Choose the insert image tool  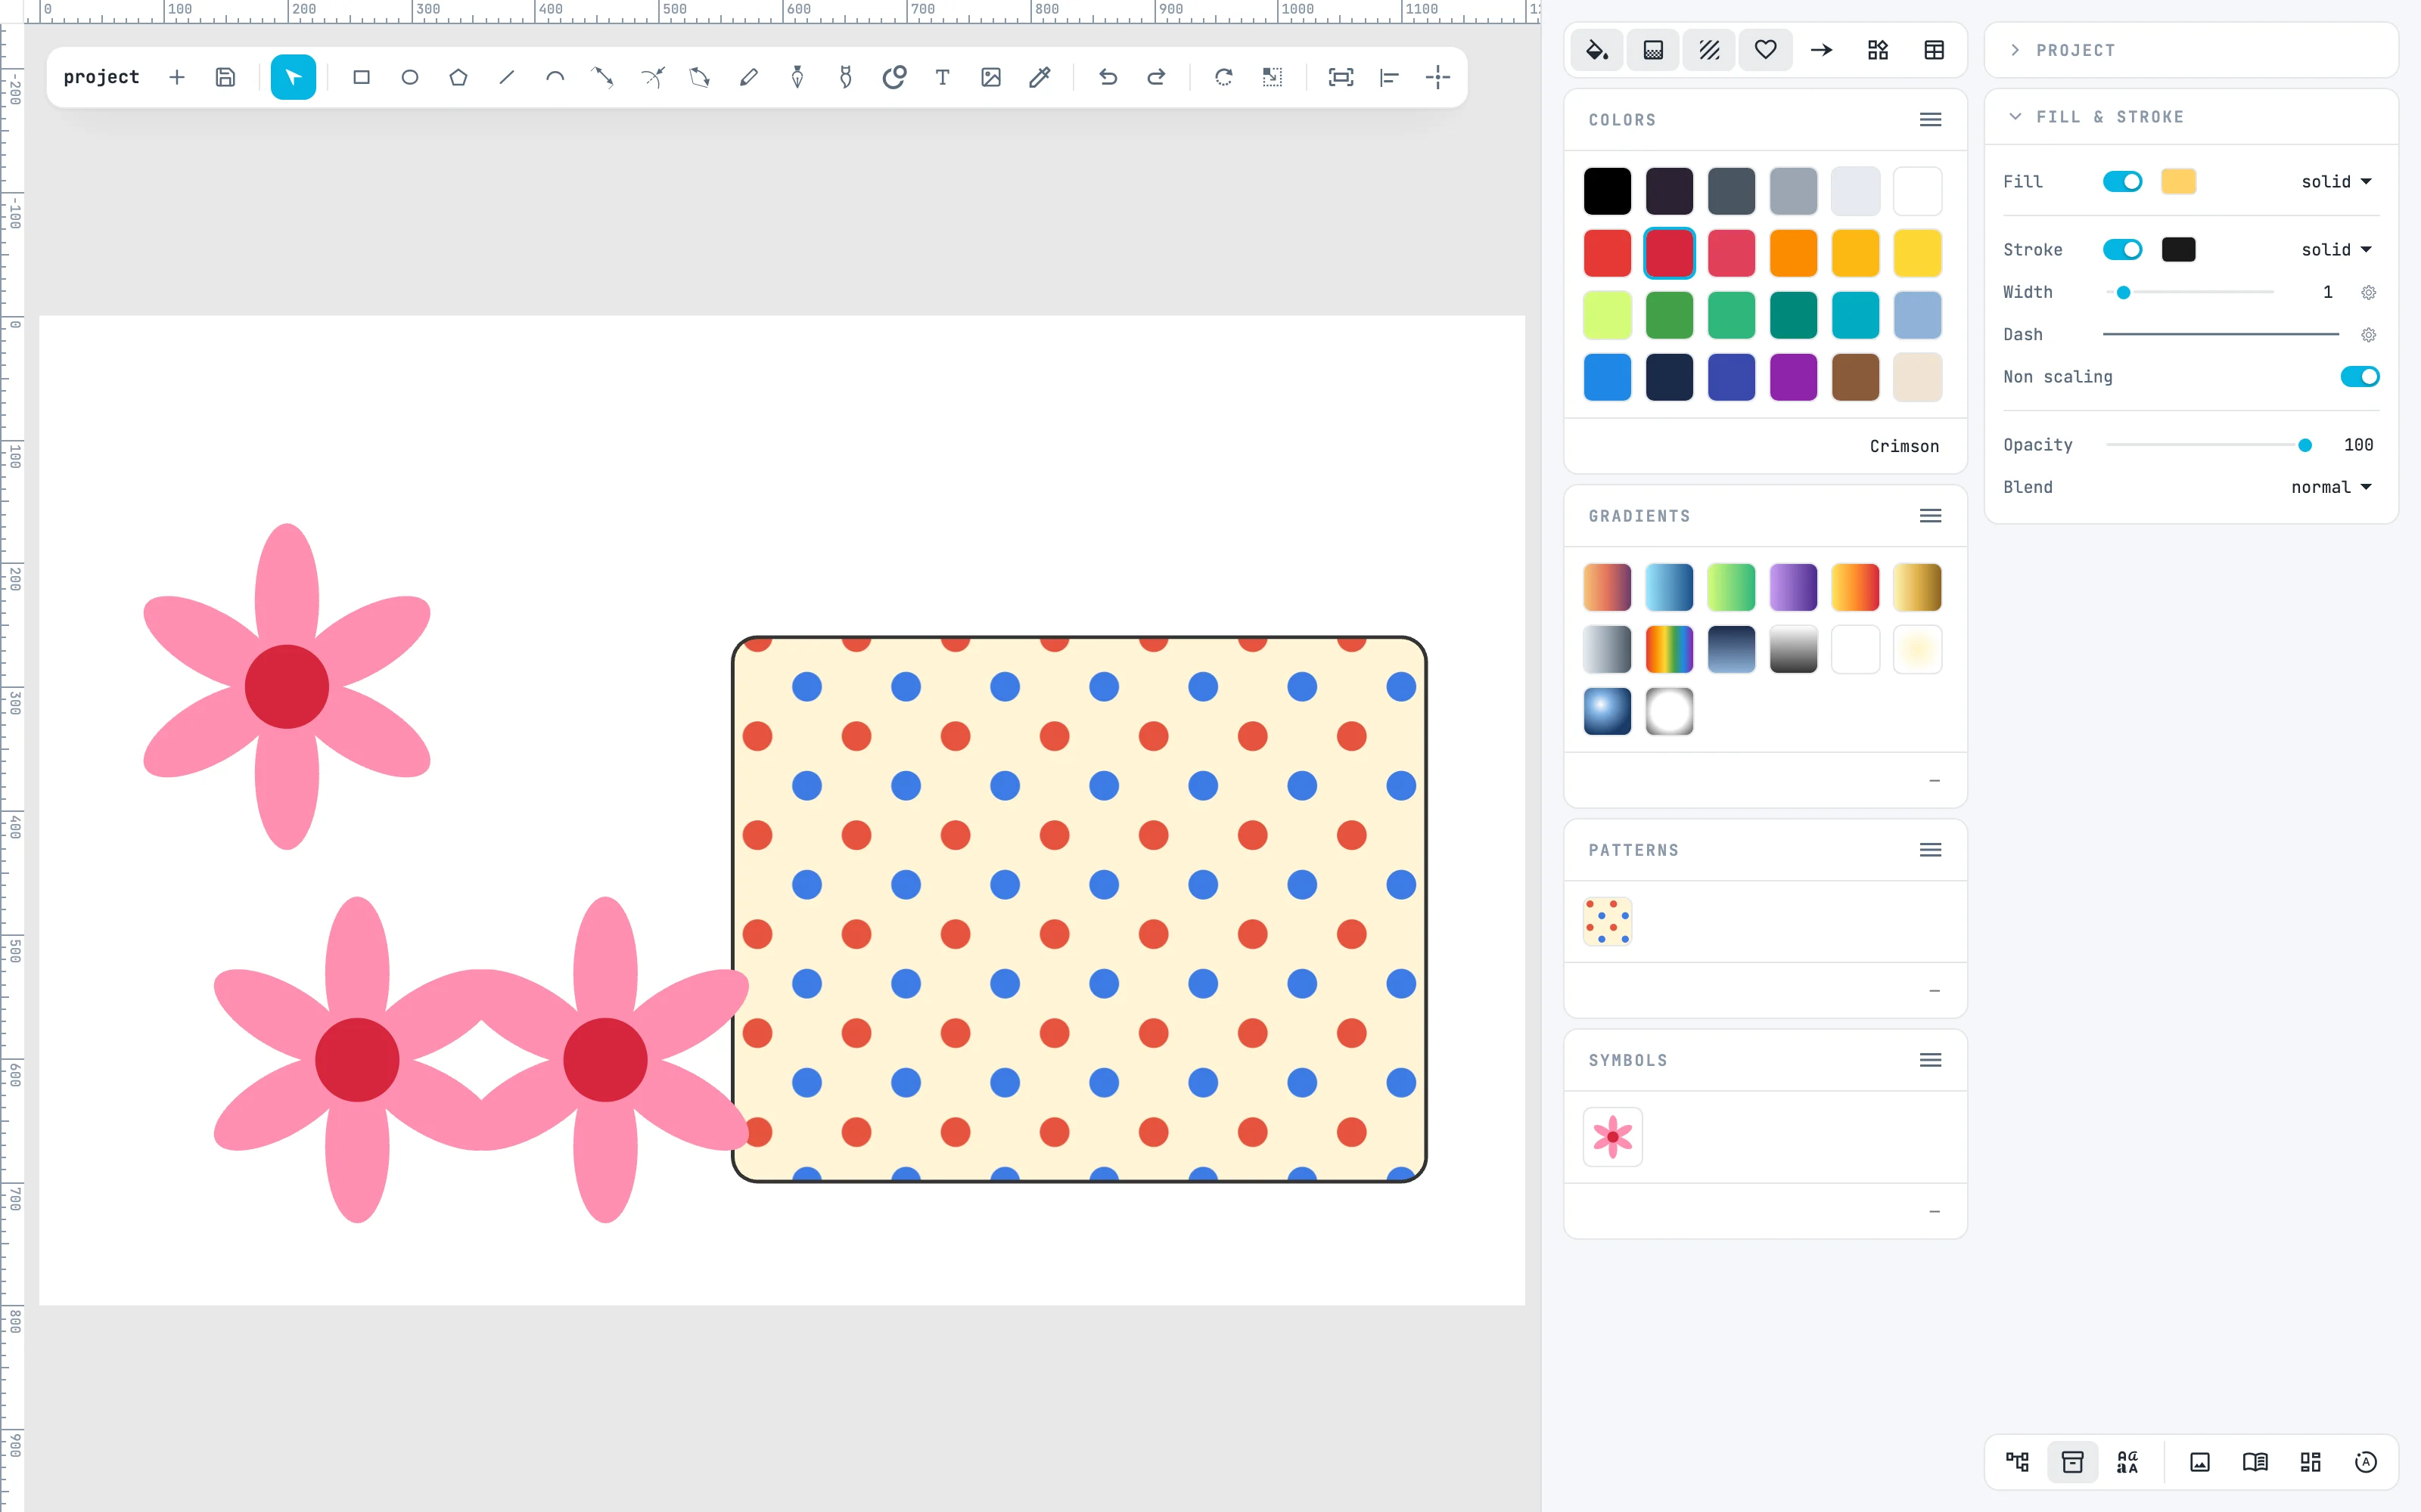[x=990, y=77]
